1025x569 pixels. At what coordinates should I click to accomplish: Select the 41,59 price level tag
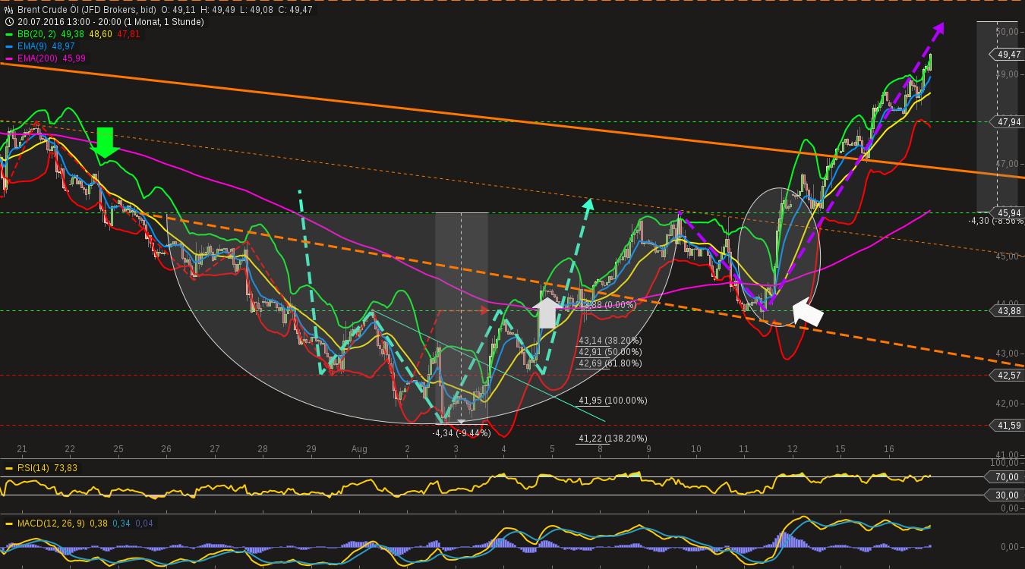[1007, 425]
